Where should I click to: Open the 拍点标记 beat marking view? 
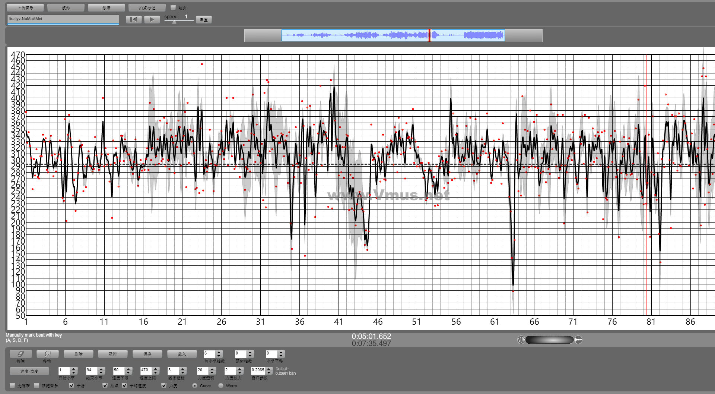147,7
